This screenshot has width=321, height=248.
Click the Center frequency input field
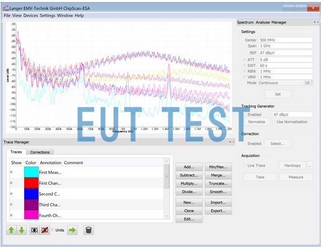tap(285, 40)
